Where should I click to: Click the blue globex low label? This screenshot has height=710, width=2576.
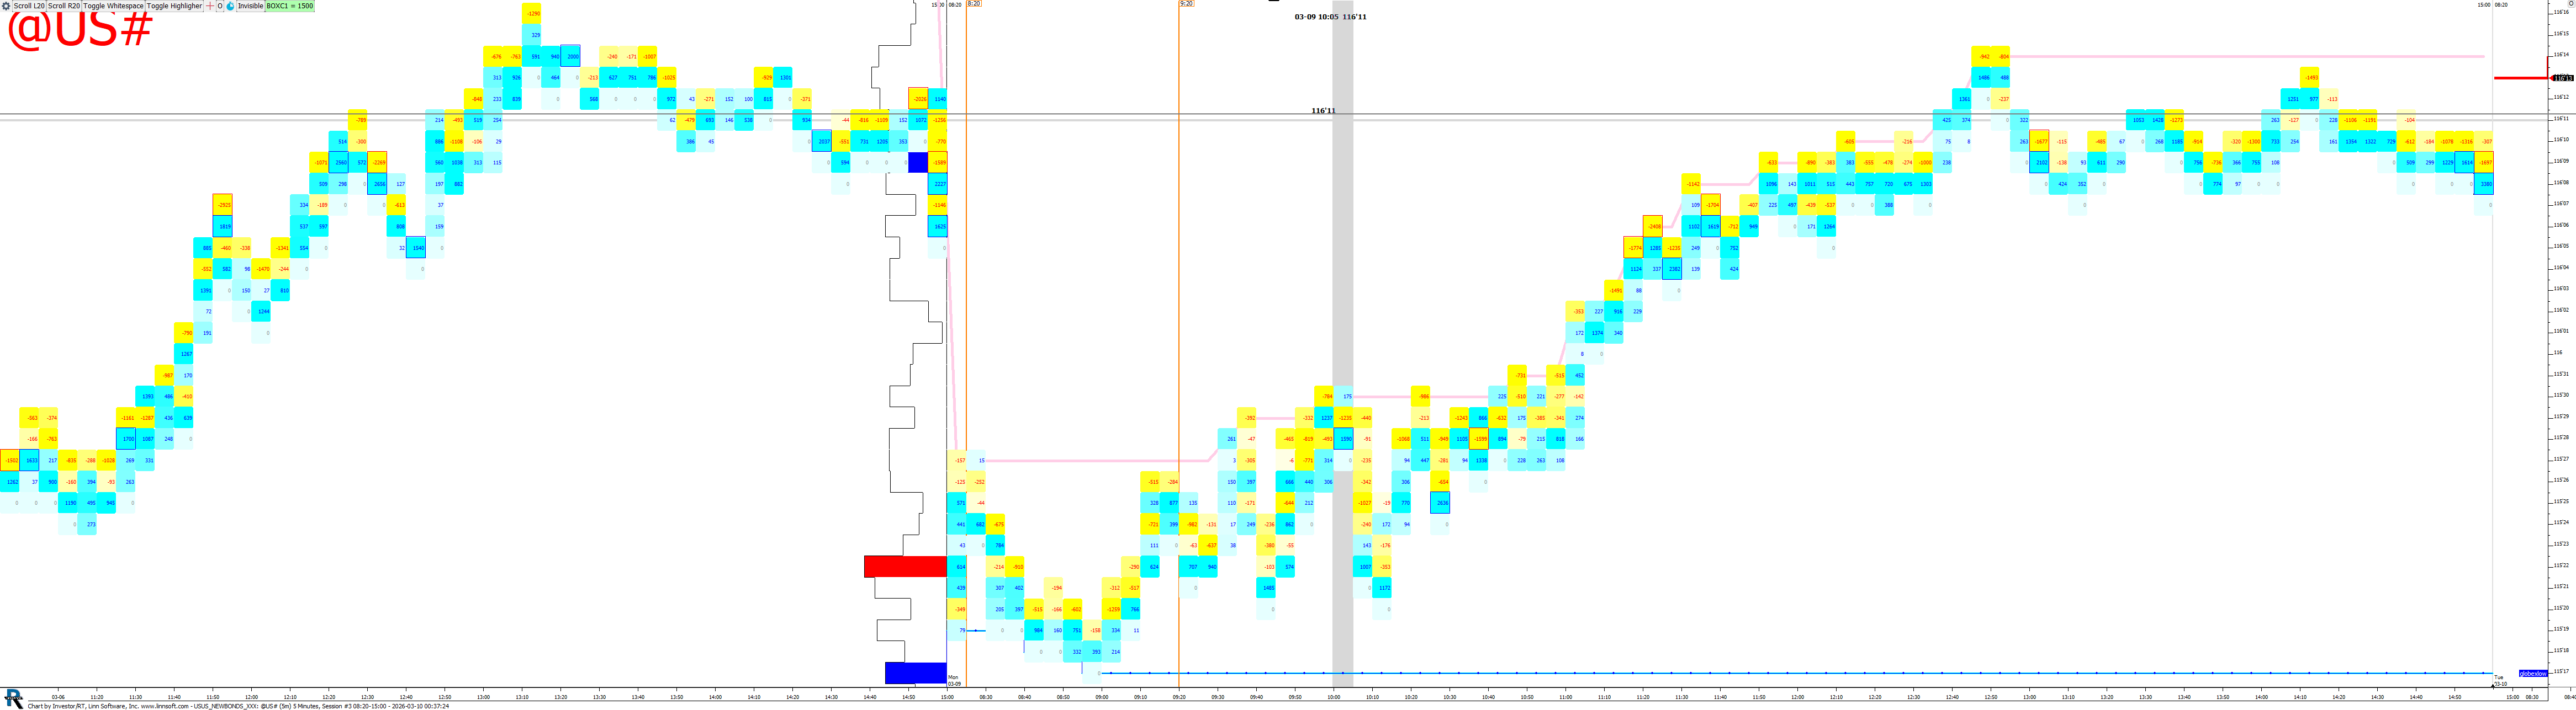[2532, 673]
